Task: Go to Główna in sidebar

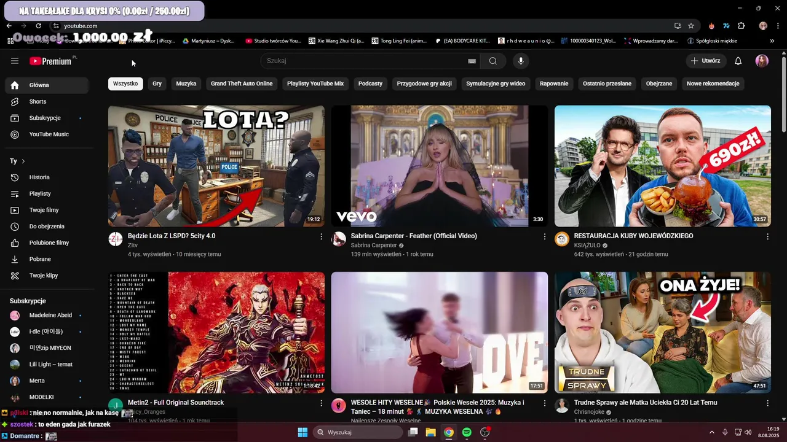Action: click(47, 85)
